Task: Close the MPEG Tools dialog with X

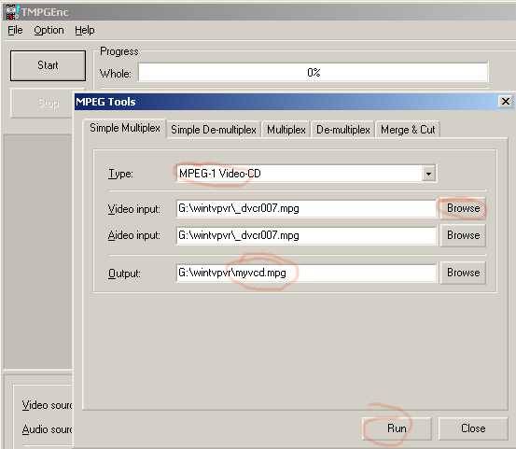Action: click(506, 102)
